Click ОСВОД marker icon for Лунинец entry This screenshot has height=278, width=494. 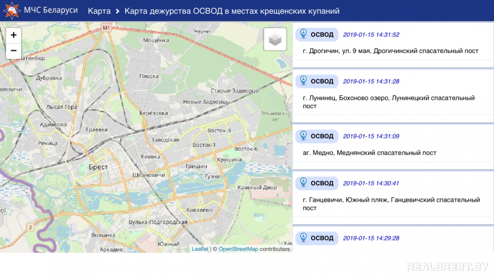point(304,81)
